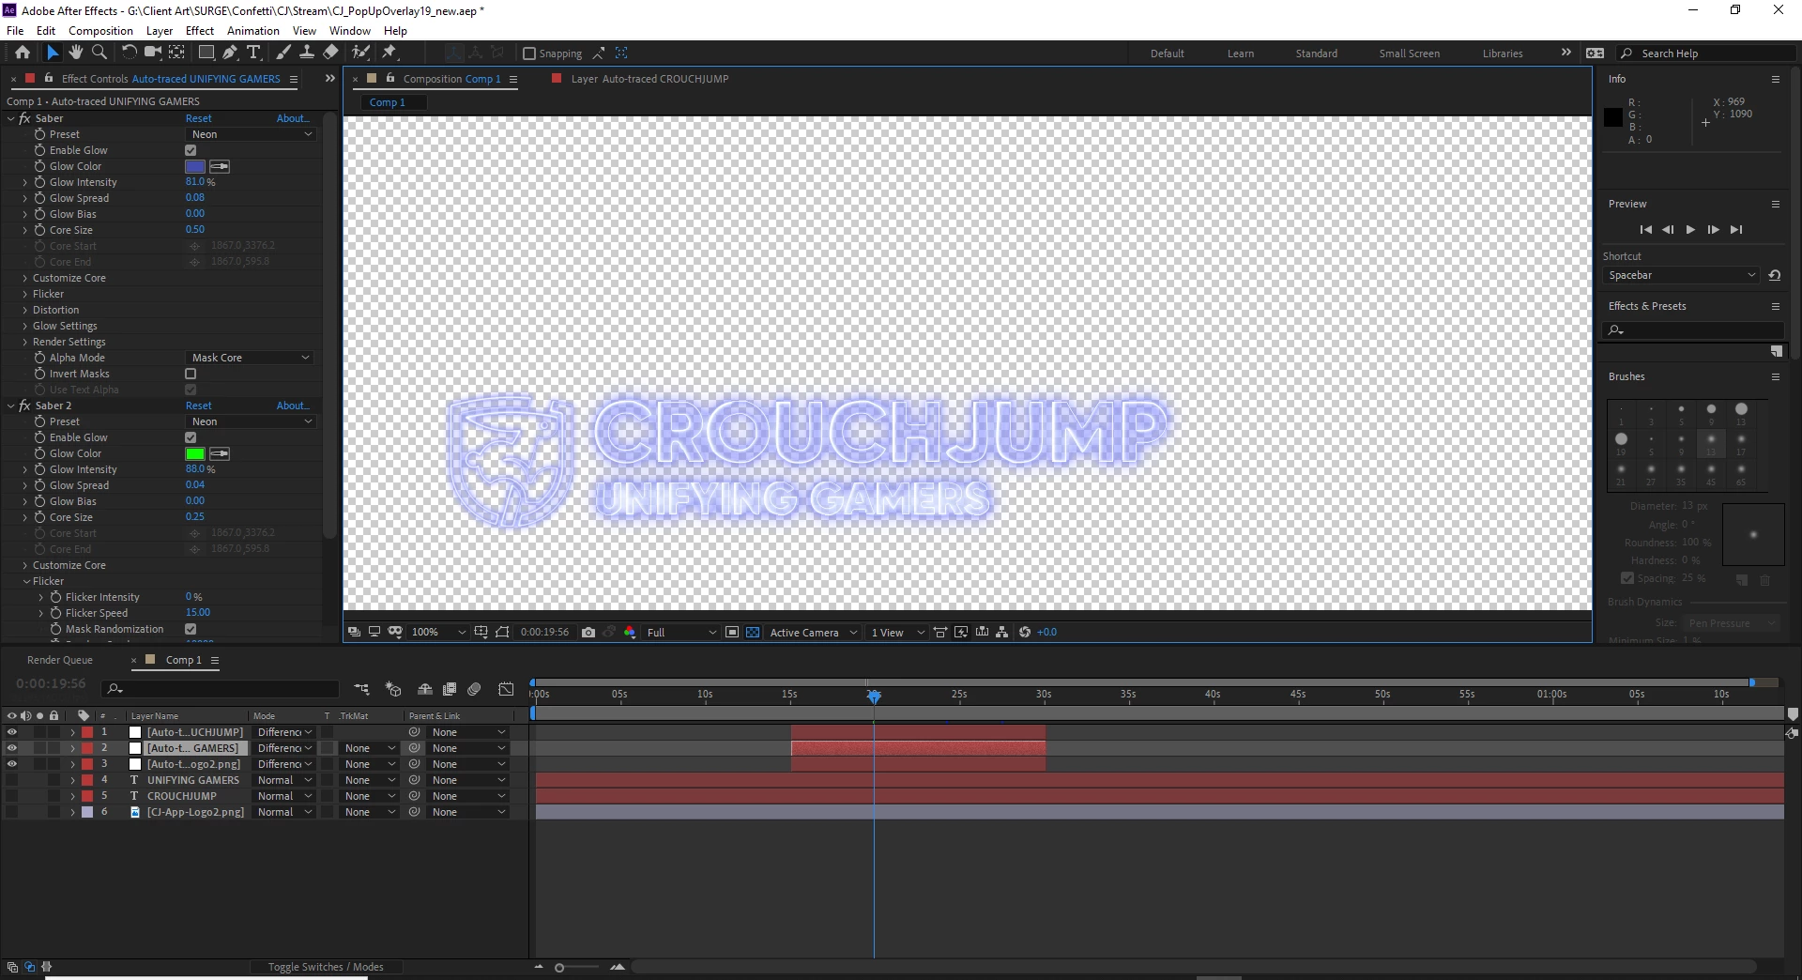Screen dimensions: 1802x980
Task: Hide the Auto-traced CROUCHJUMP layer
Action: pos(11,732)
